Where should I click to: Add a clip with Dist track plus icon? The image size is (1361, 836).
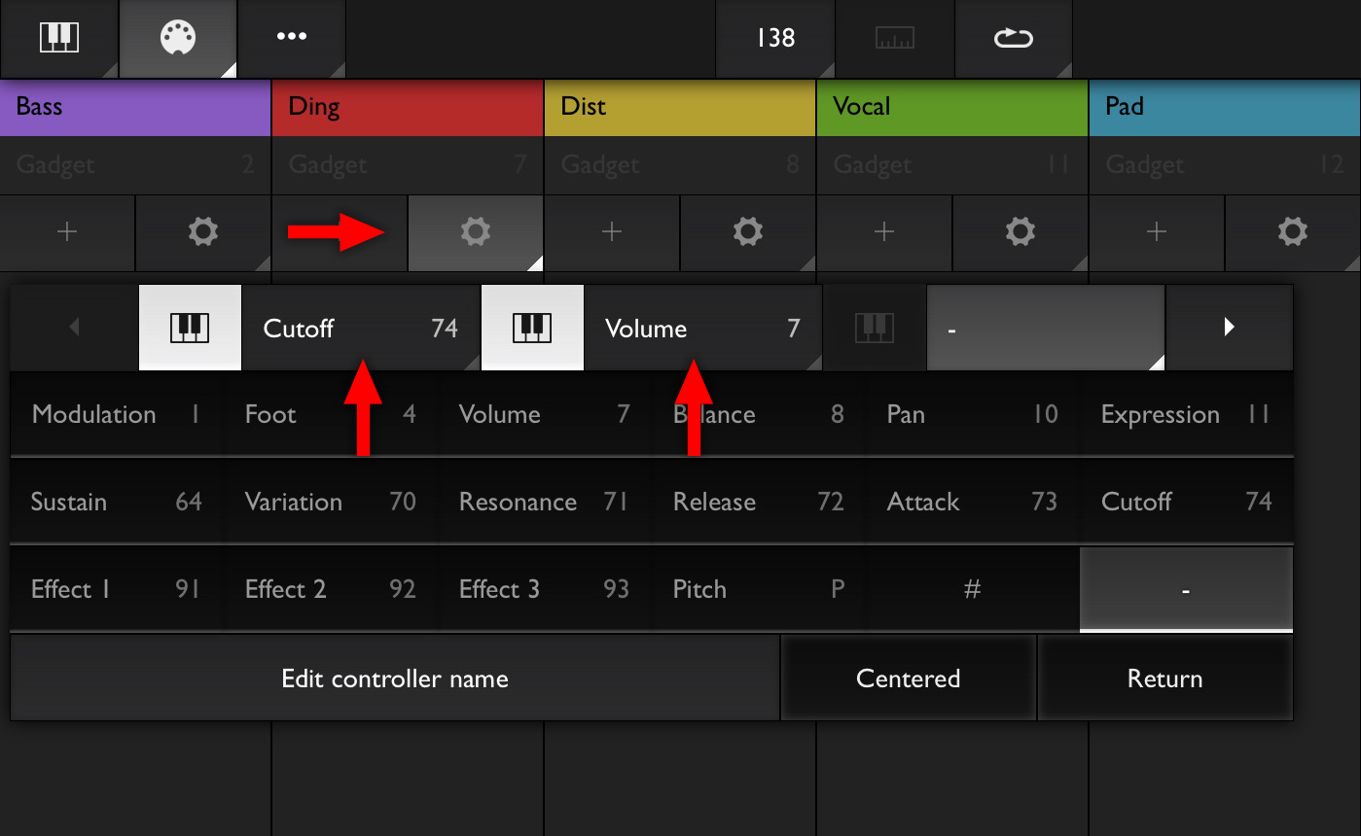(611, 232)
